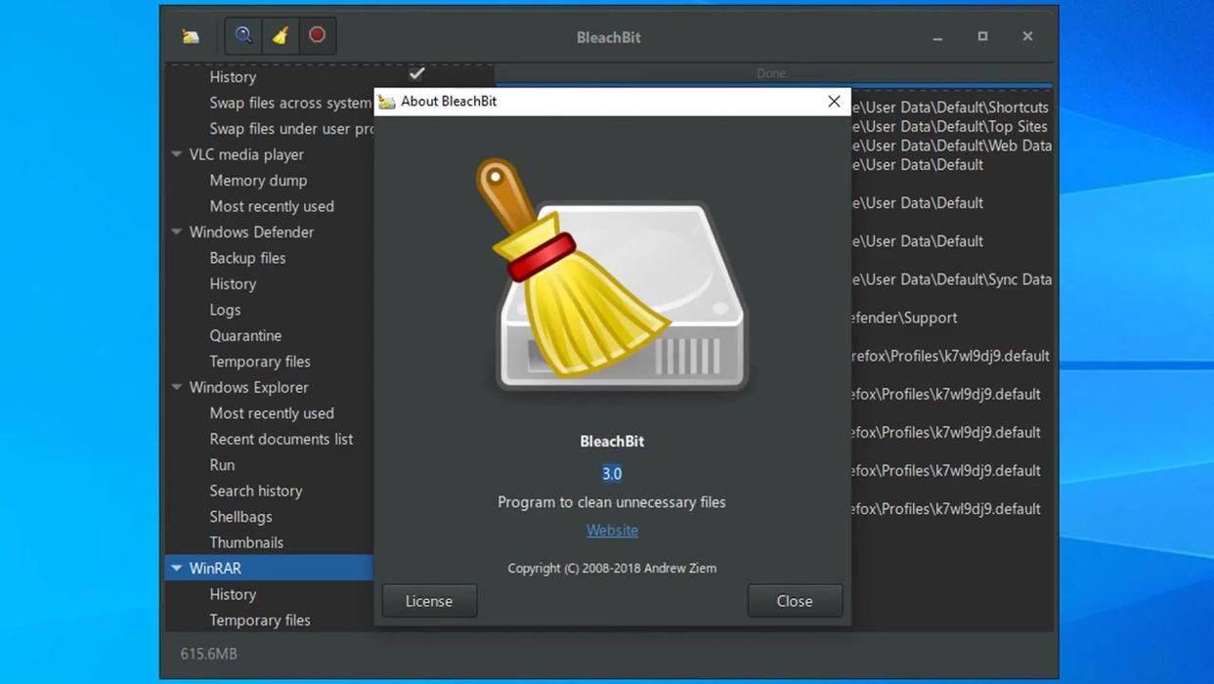Screen dimensions: 1214x684
Task: Click the About BleachBit title bar icon
Action: click(x=387, y=102)
